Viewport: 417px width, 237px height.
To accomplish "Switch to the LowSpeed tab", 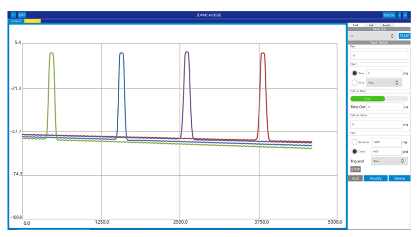I will [16, 21].
